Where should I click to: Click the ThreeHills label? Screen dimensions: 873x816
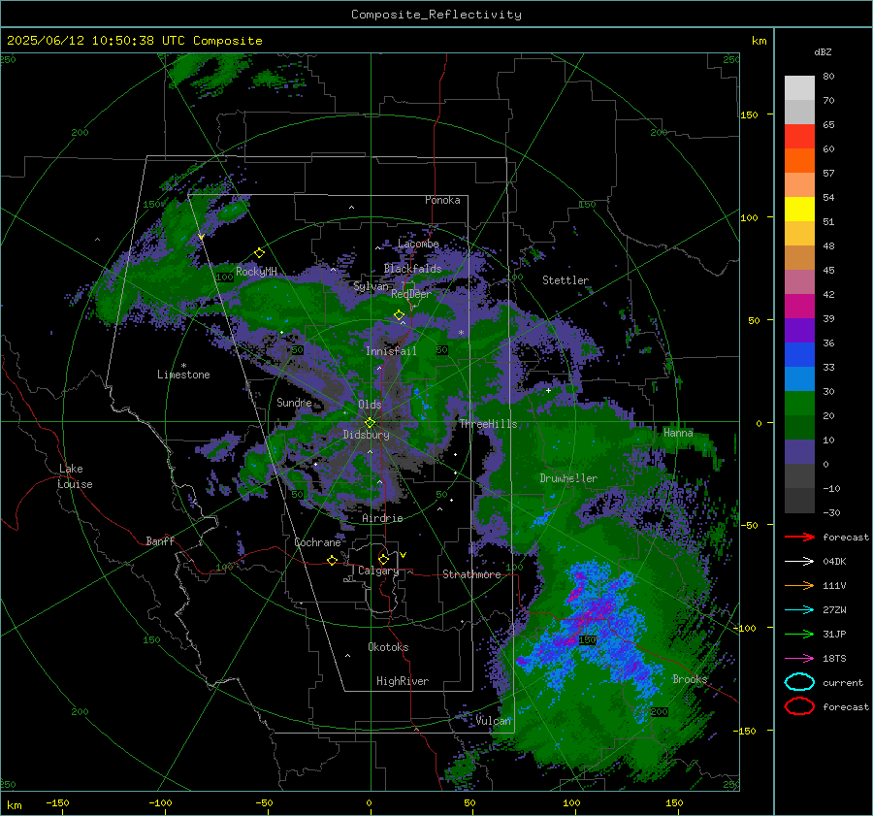pos(488,424)
